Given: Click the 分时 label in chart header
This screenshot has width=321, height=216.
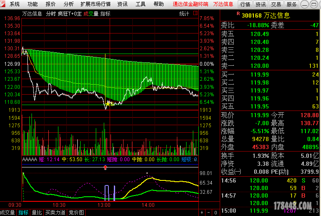Looking at the screenshot, I should click(51, 14).
